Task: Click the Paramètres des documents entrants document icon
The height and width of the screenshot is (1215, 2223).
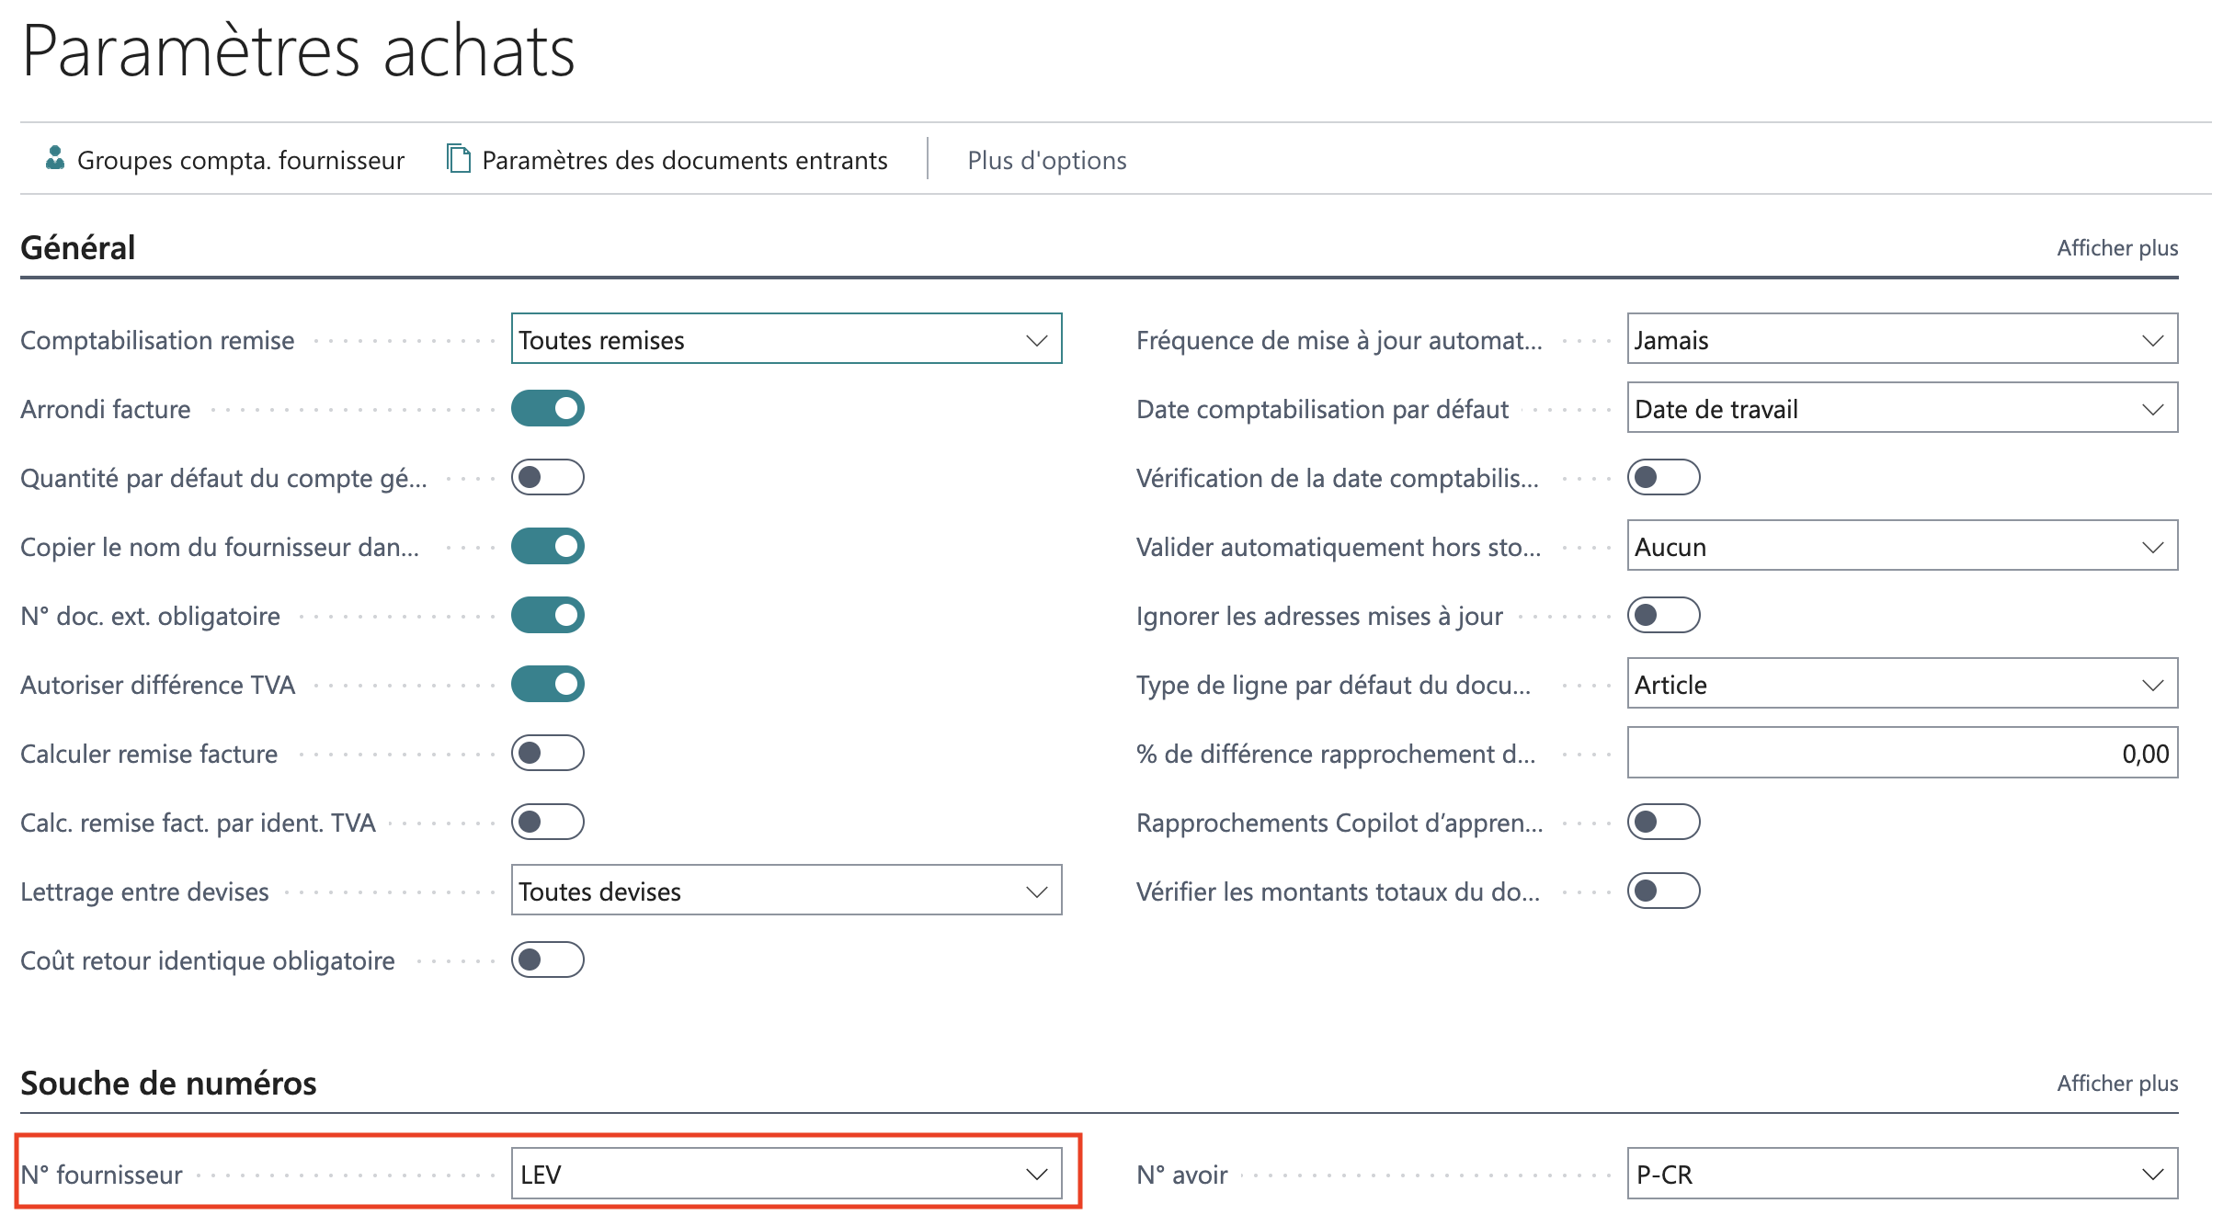Action: [x=458, y=159]
